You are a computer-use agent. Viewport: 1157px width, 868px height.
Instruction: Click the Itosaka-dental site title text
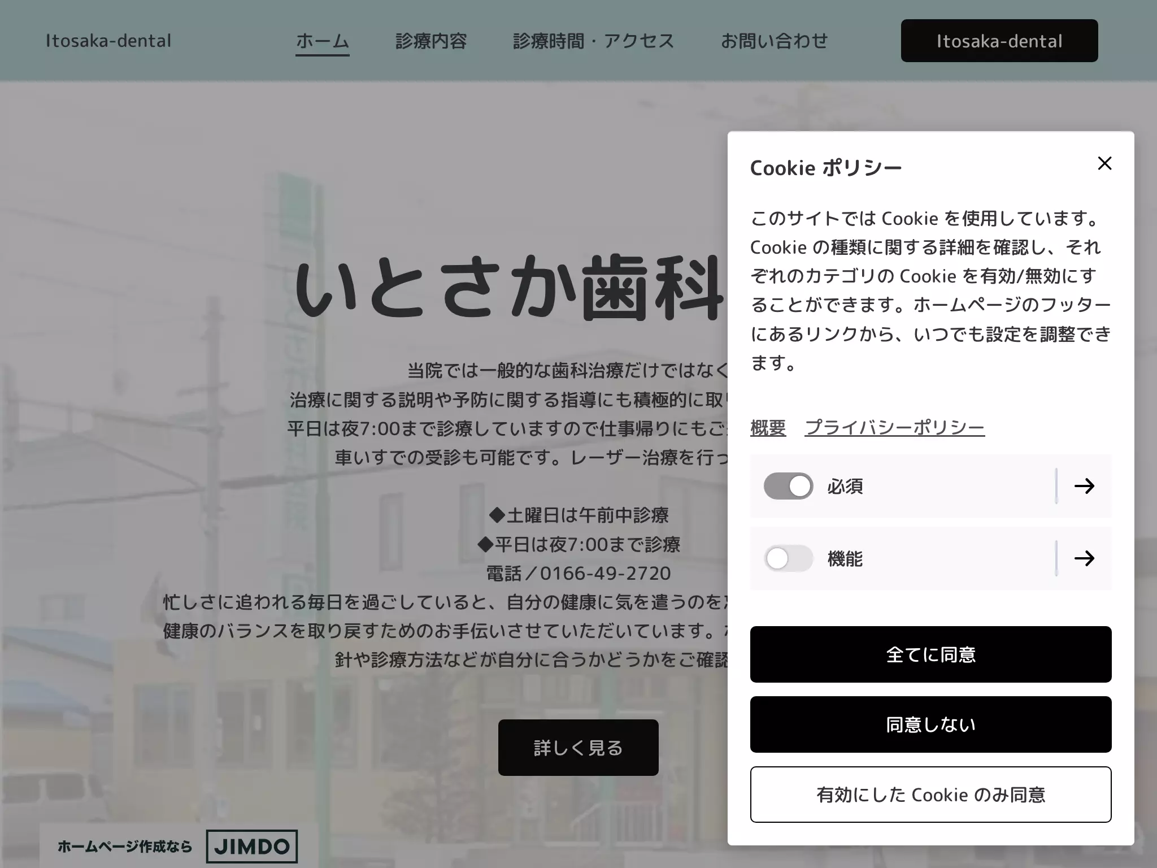click(x=108, y=41)
